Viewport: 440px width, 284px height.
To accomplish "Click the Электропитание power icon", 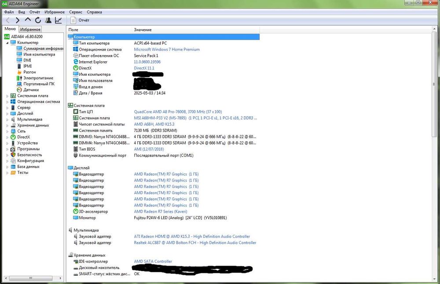I will tap(19, 78).
